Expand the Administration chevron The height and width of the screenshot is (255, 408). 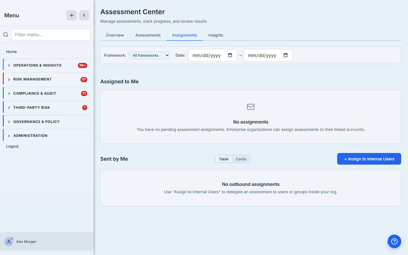point(9,136)
